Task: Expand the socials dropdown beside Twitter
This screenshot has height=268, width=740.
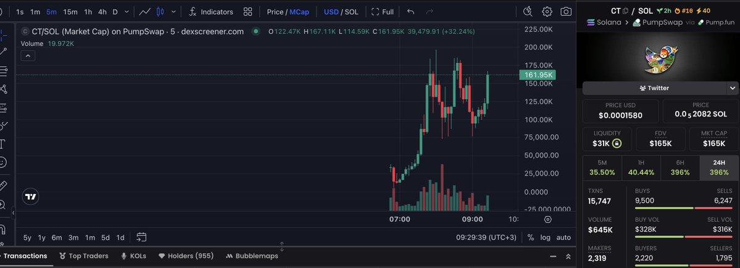Action: 733,88
